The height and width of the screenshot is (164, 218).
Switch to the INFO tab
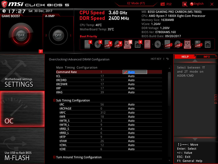click(206, 56)
